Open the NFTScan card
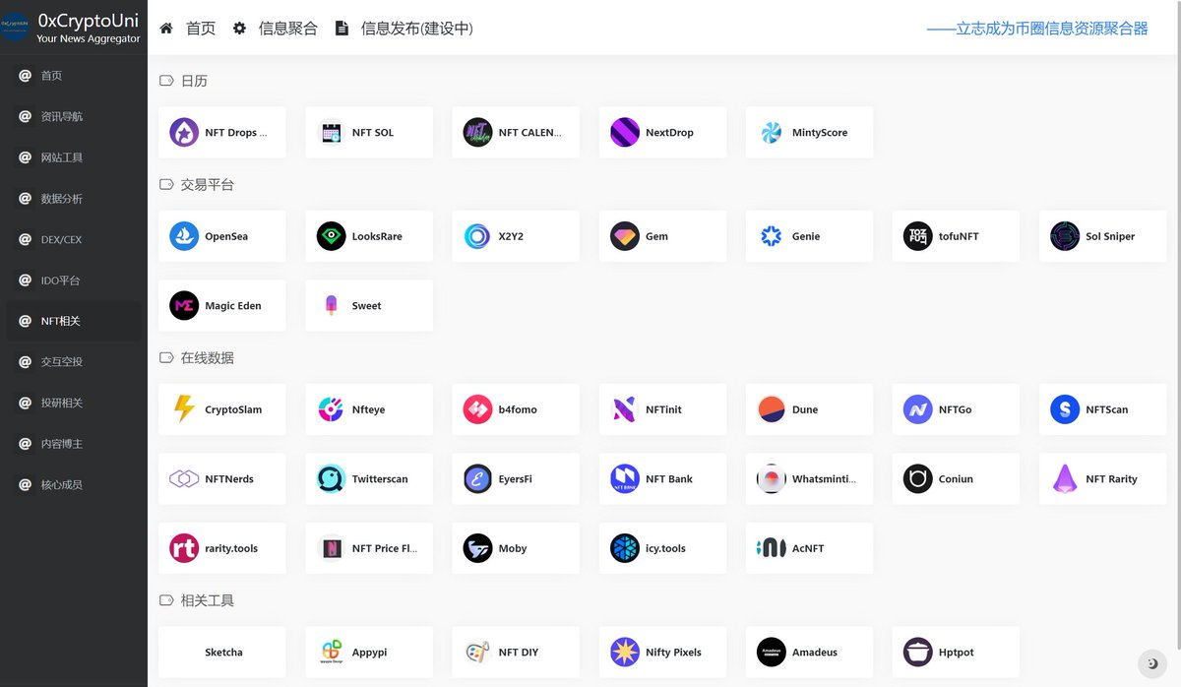The image size is (1181, 687). (x=1102, y=409)
